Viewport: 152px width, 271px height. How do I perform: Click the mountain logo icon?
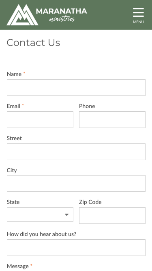pos(22,15)
